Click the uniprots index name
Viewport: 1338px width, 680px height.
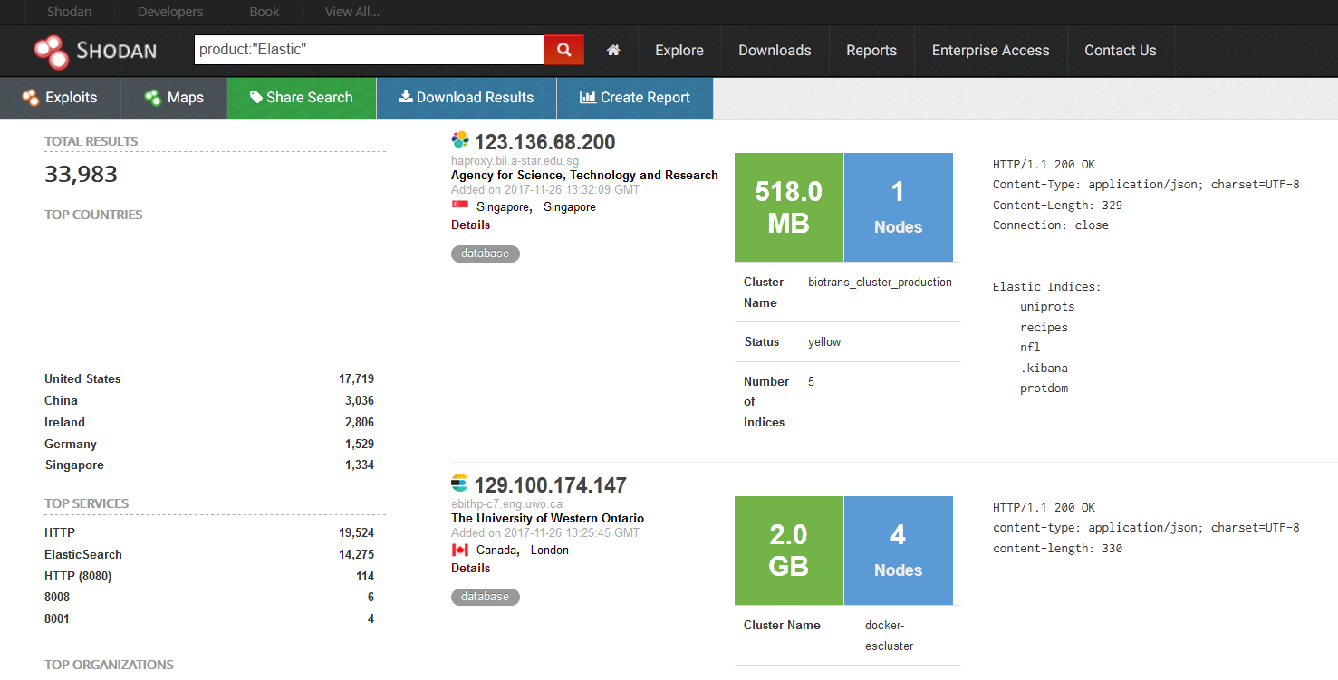pos(1047,306)
